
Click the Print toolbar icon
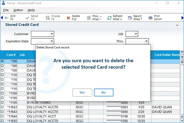click(150, 18)
